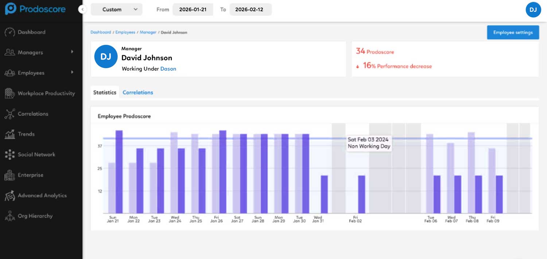Collapse the sidebar with the arrow button
The height and width of the screenshot is (259, 547).
click(x=82, y=9)
